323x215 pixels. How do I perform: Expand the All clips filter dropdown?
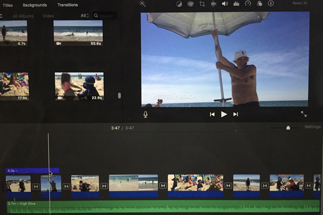(84, 16)
